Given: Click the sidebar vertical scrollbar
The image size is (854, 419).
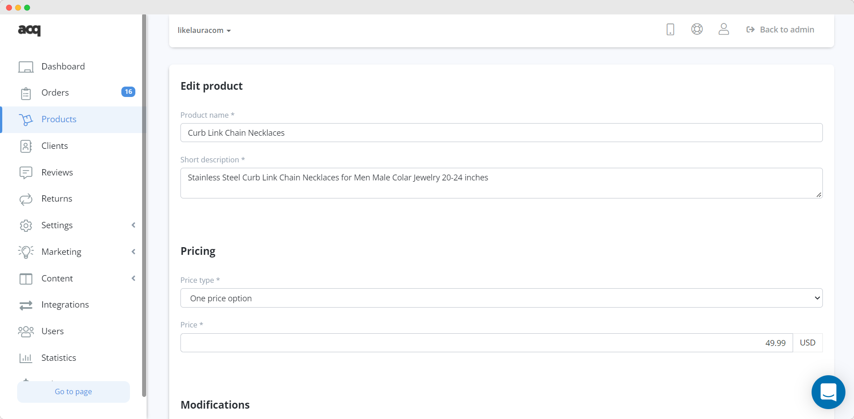Looking at the screenshot, I should (144, 205).
